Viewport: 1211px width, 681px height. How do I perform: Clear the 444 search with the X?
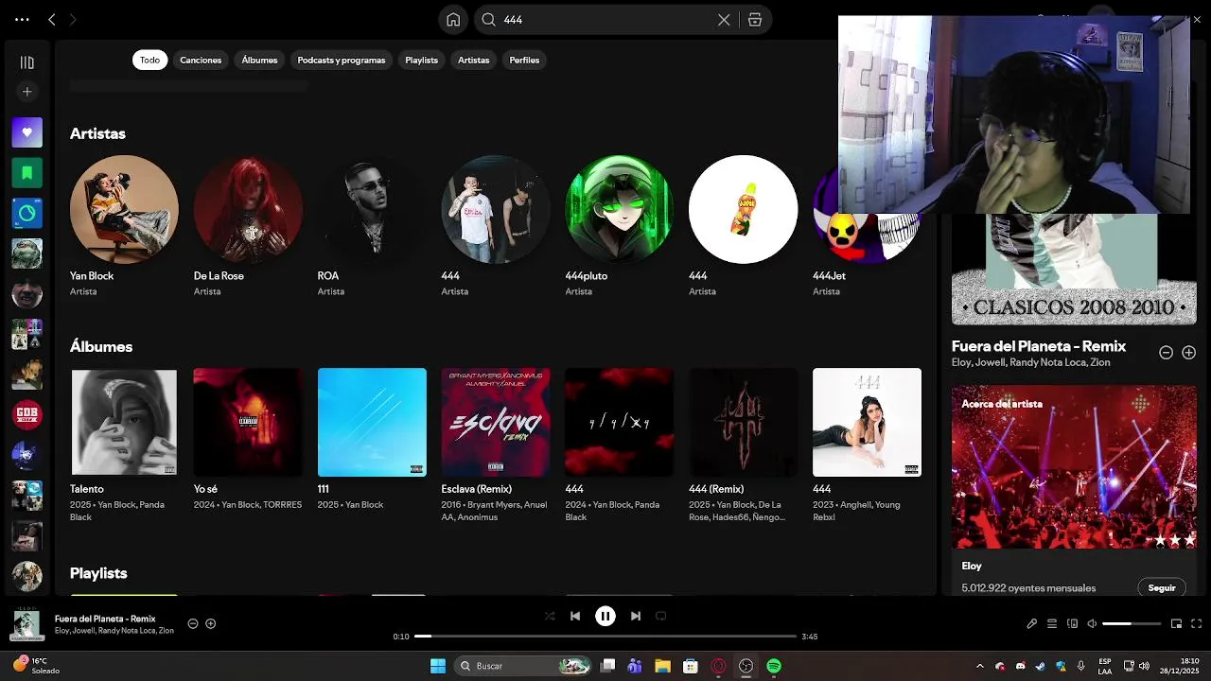click(x=724, y=20)
